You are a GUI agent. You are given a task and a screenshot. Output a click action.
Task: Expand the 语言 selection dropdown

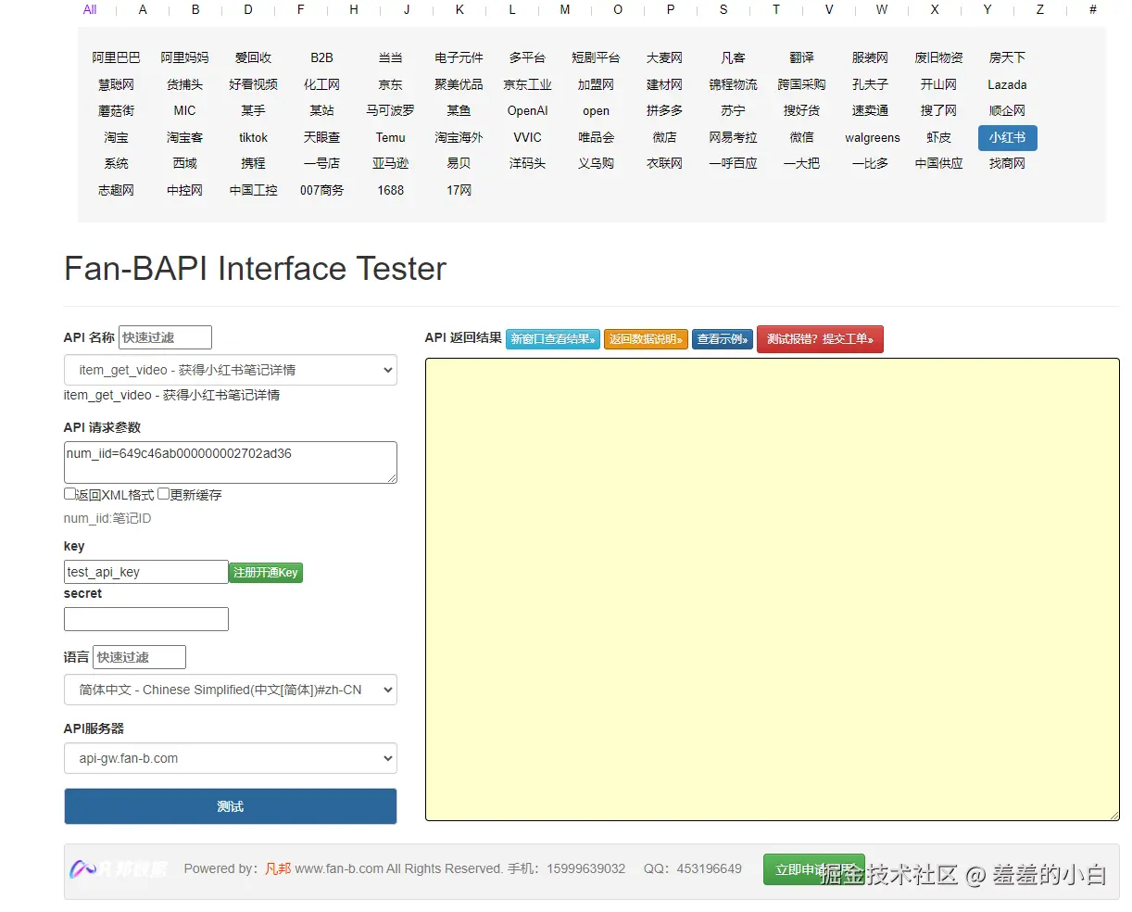pyautogui.click(x=231, y=690)
